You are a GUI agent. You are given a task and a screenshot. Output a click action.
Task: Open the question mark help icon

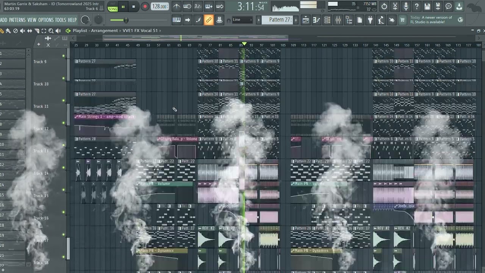click(x=416, y=6)
